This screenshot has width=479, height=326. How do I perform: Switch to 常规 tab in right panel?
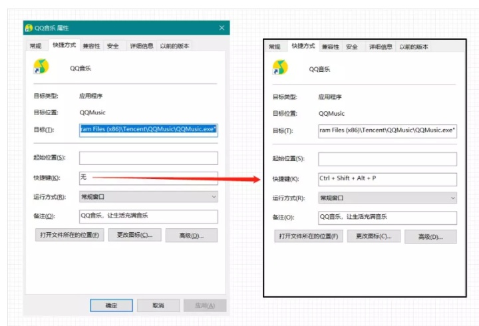pyautogui.click(x=274, y=47)
